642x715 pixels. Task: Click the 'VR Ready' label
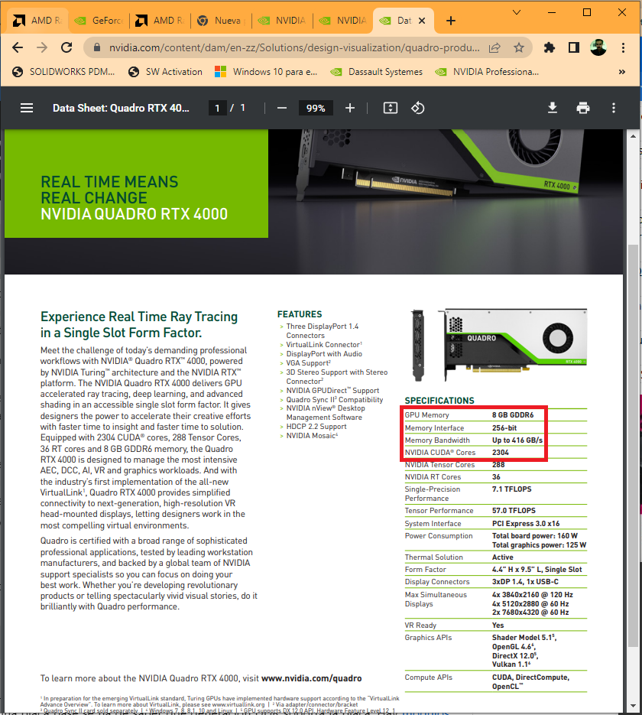pos(420,626)
